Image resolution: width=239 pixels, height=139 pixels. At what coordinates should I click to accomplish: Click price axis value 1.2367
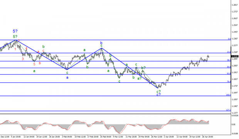pos(235,39)
